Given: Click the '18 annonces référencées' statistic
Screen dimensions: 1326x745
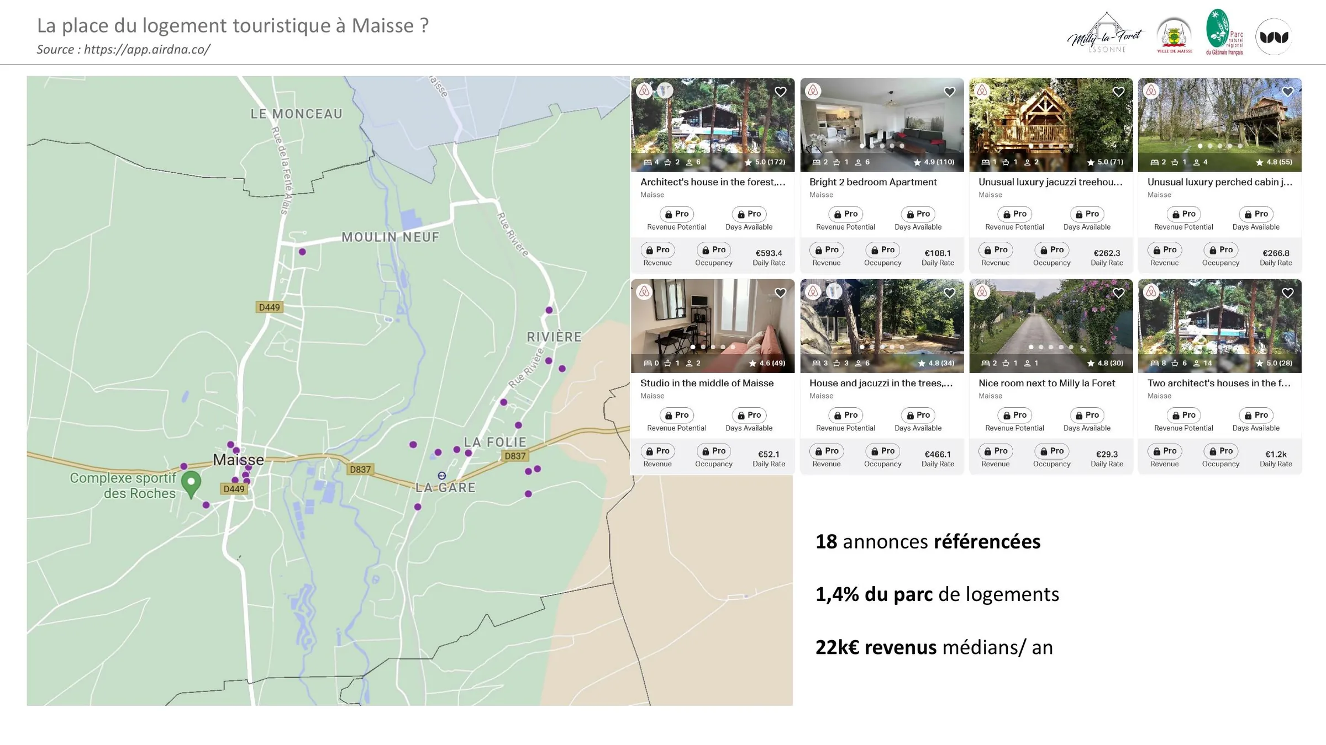Looking at the screenshot, I should pos(928,542).
